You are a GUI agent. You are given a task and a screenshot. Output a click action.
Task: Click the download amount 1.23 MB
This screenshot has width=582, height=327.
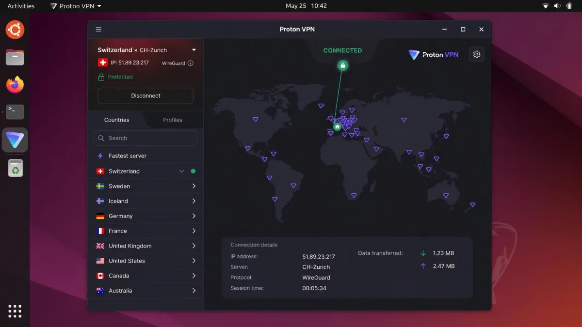pyautogui.click(x=443, y=253)
